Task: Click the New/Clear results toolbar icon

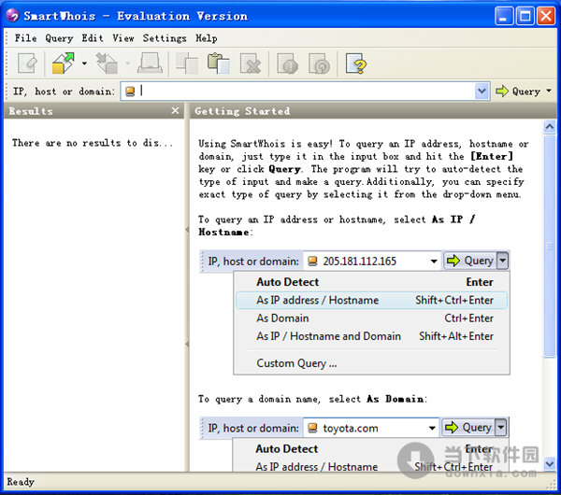Action: tap(27, 64)
